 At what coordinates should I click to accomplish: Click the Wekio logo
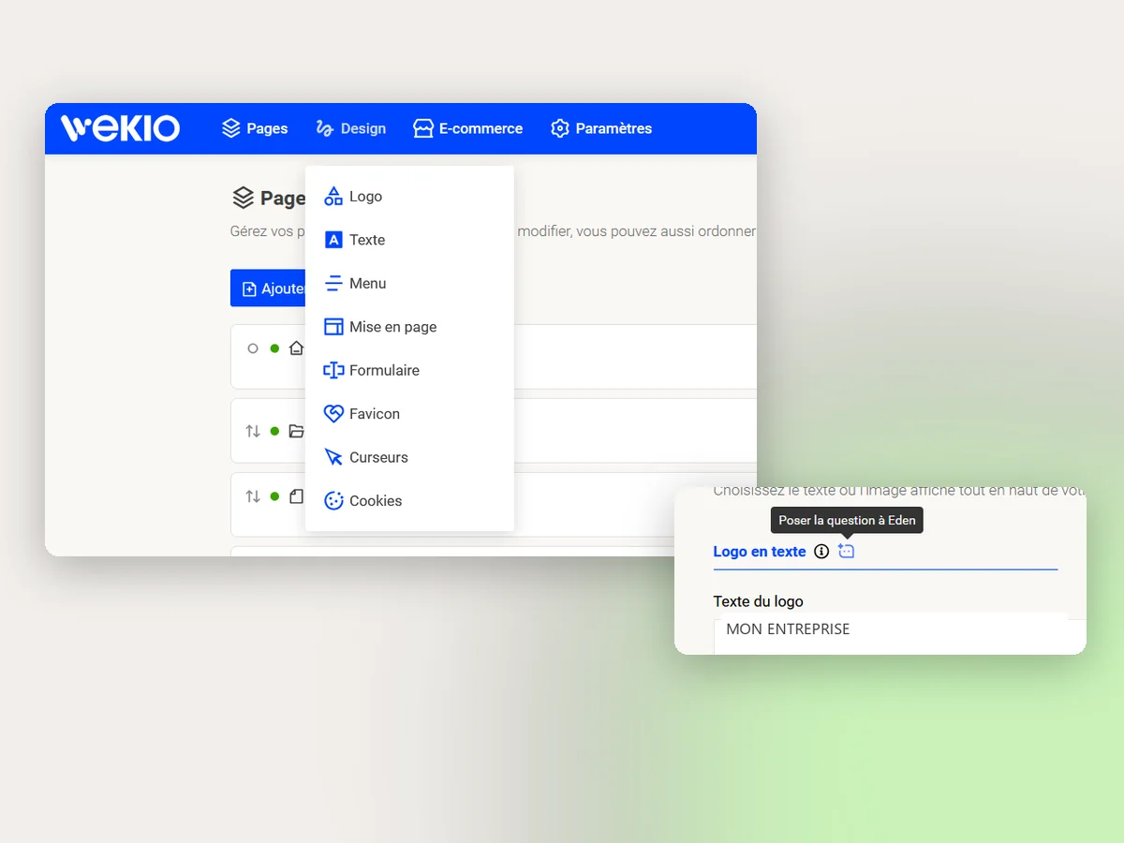pyautogui.click(x=120, y=128)
